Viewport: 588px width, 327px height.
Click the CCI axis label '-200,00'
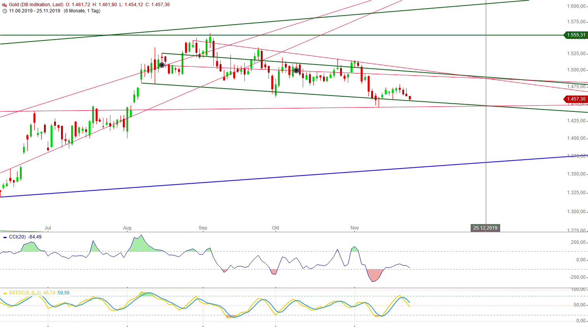click(578, 277)
